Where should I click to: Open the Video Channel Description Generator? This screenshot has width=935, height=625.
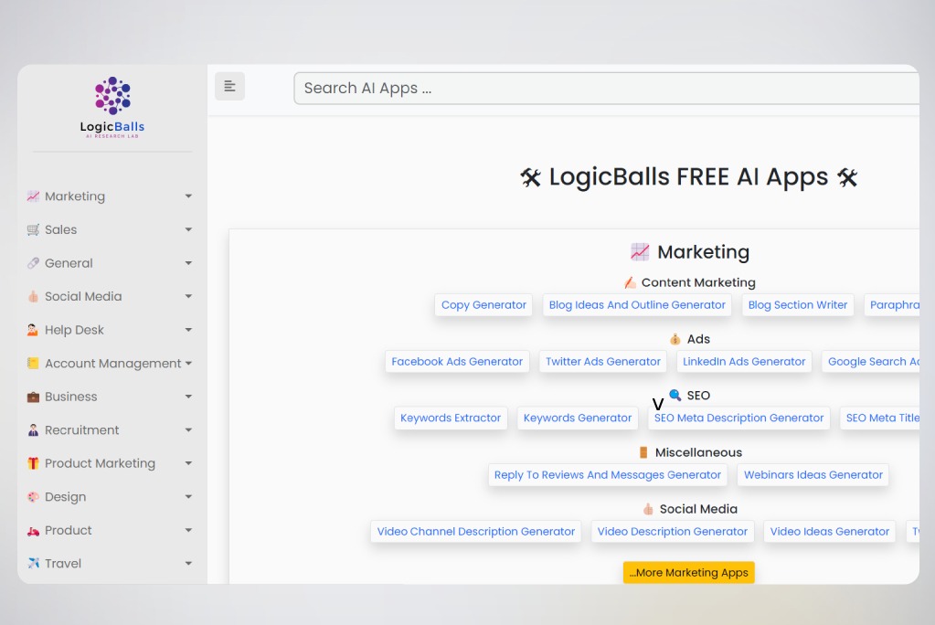pyautogui.click(x=476, y=532)
